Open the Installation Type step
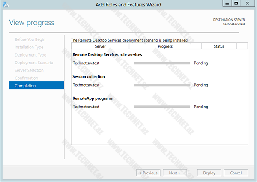 tap(29, 47)
